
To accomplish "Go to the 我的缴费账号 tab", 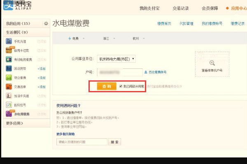I will (212, 23).
